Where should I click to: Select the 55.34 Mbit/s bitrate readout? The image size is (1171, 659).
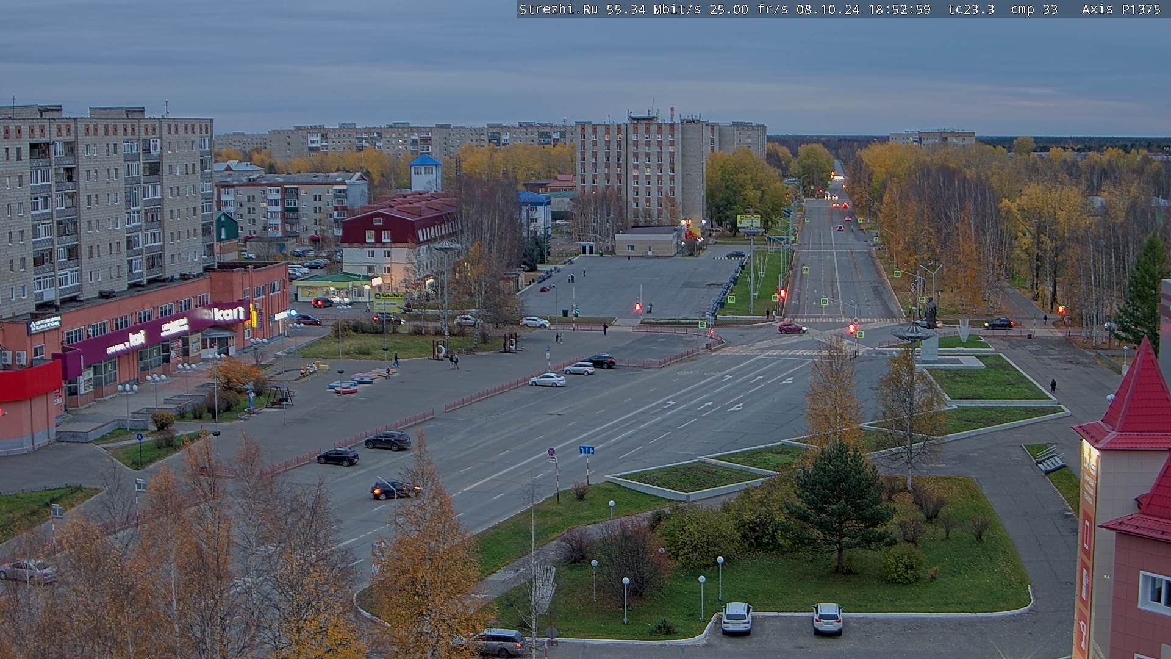click(653, 9)
